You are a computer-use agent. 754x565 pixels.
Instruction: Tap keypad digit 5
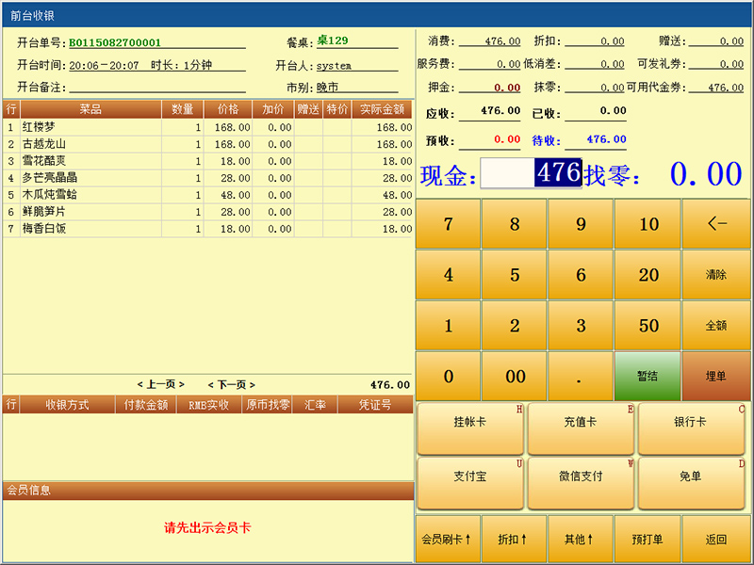515,275
